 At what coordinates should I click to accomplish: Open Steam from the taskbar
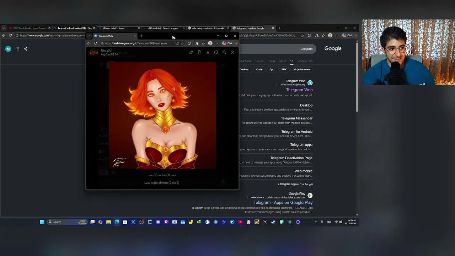pos(273,222)
